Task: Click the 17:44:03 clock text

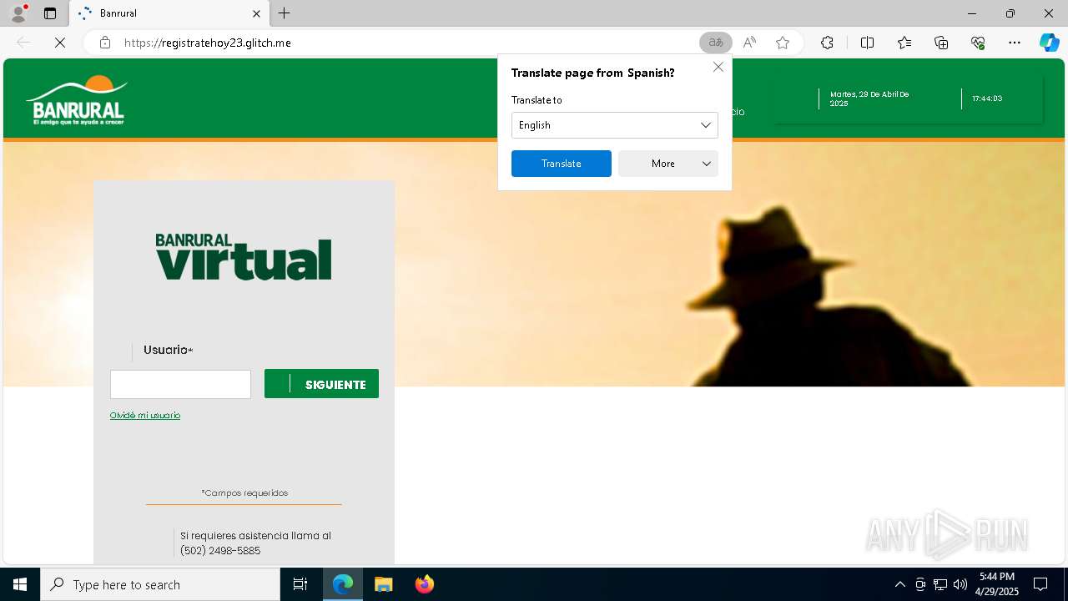Action: click(987, 98)
